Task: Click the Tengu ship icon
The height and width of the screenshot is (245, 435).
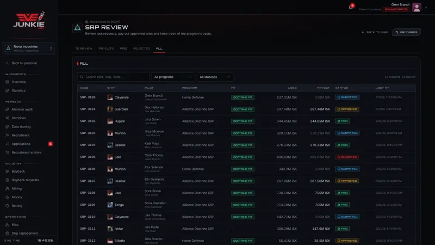Action: (x=110, y=205)
